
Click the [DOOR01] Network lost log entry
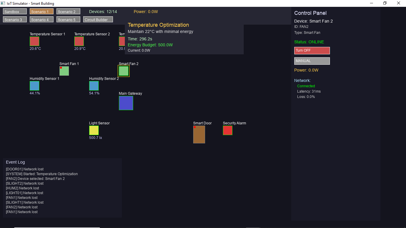click(25, 169)
